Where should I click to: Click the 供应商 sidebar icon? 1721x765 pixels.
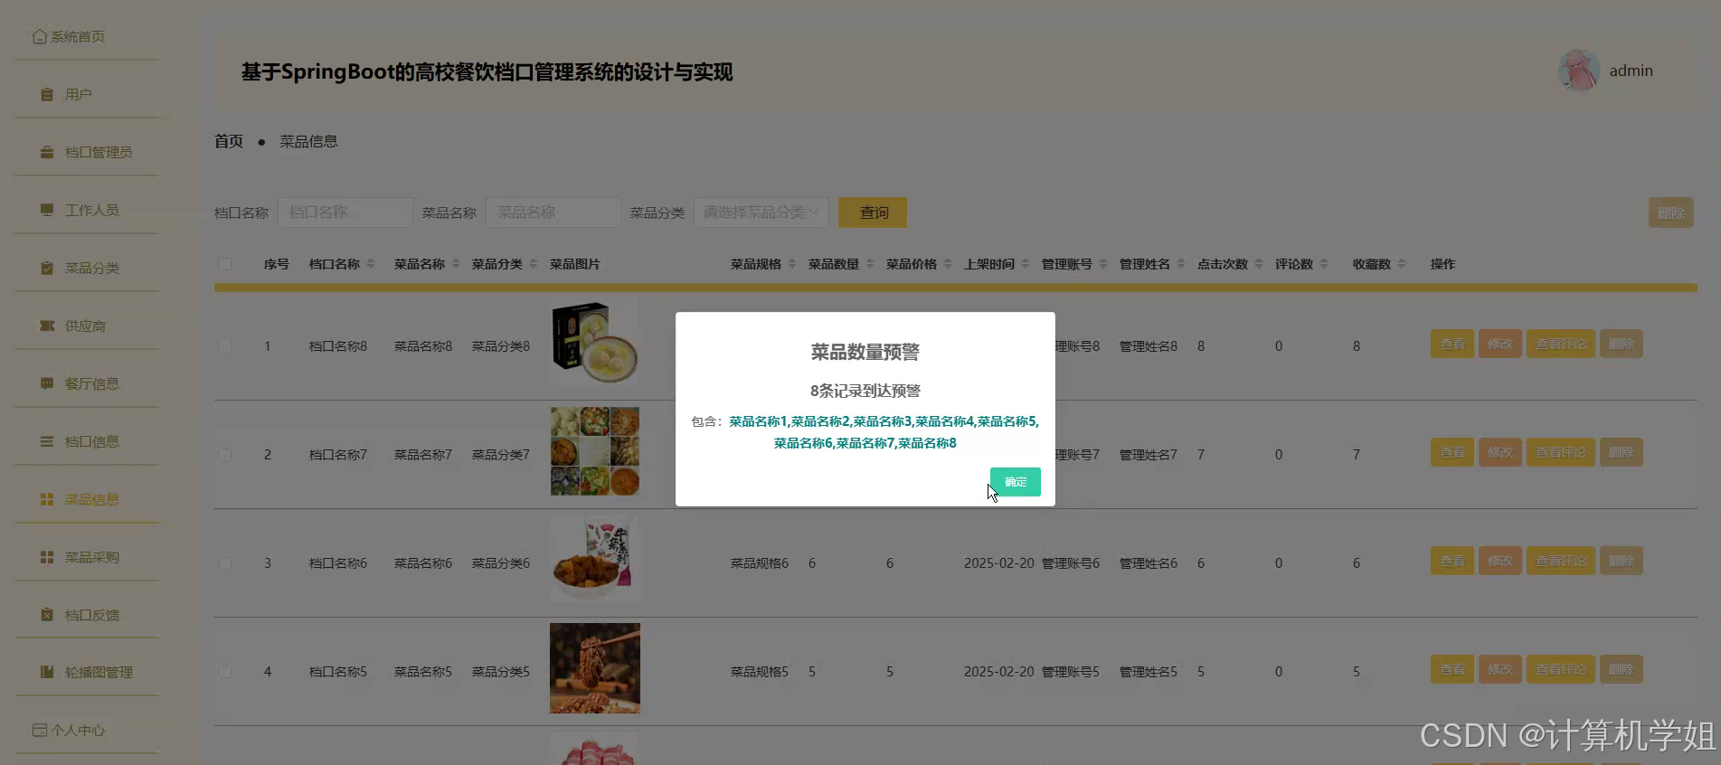point(47,326)
